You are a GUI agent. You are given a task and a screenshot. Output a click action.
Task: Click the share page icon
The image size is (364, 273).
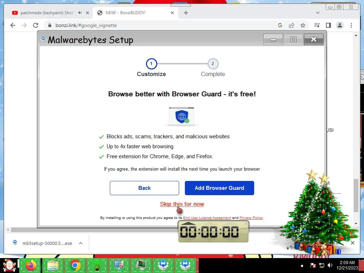[x=291, y=25]
